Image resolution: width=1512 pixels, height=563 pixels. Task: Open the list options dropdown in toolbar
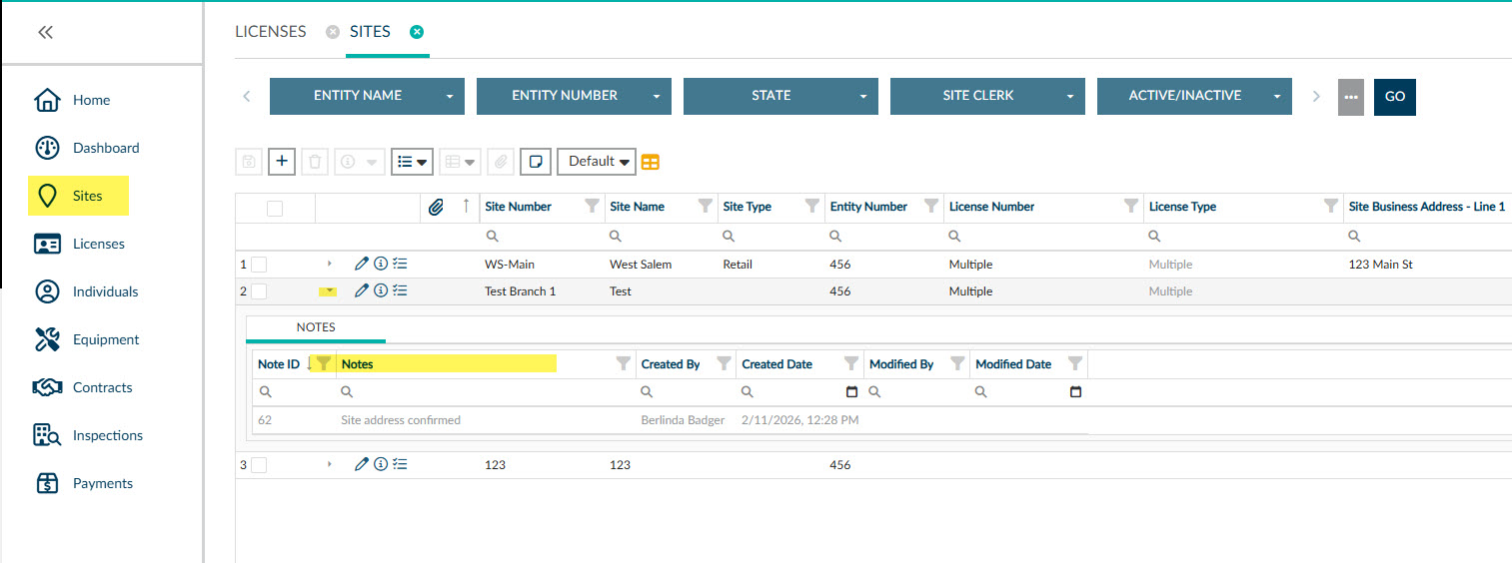pos(412,161)
